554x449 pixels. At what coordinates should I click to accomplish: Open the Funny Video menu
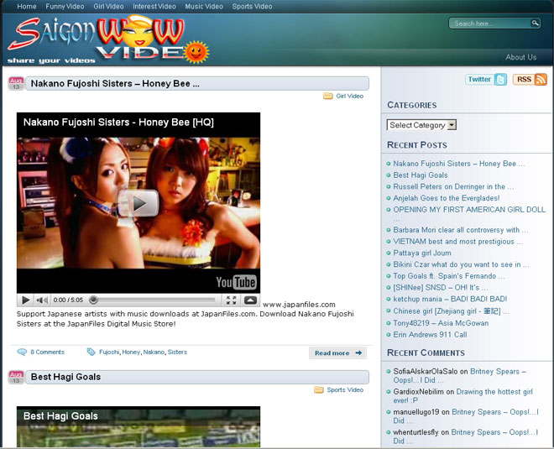[x=65, y=7]
